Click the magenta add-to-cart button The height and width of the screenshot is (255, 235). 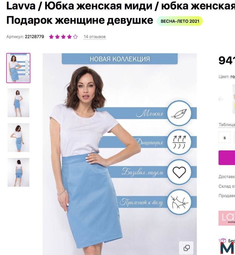coord(227,158)
